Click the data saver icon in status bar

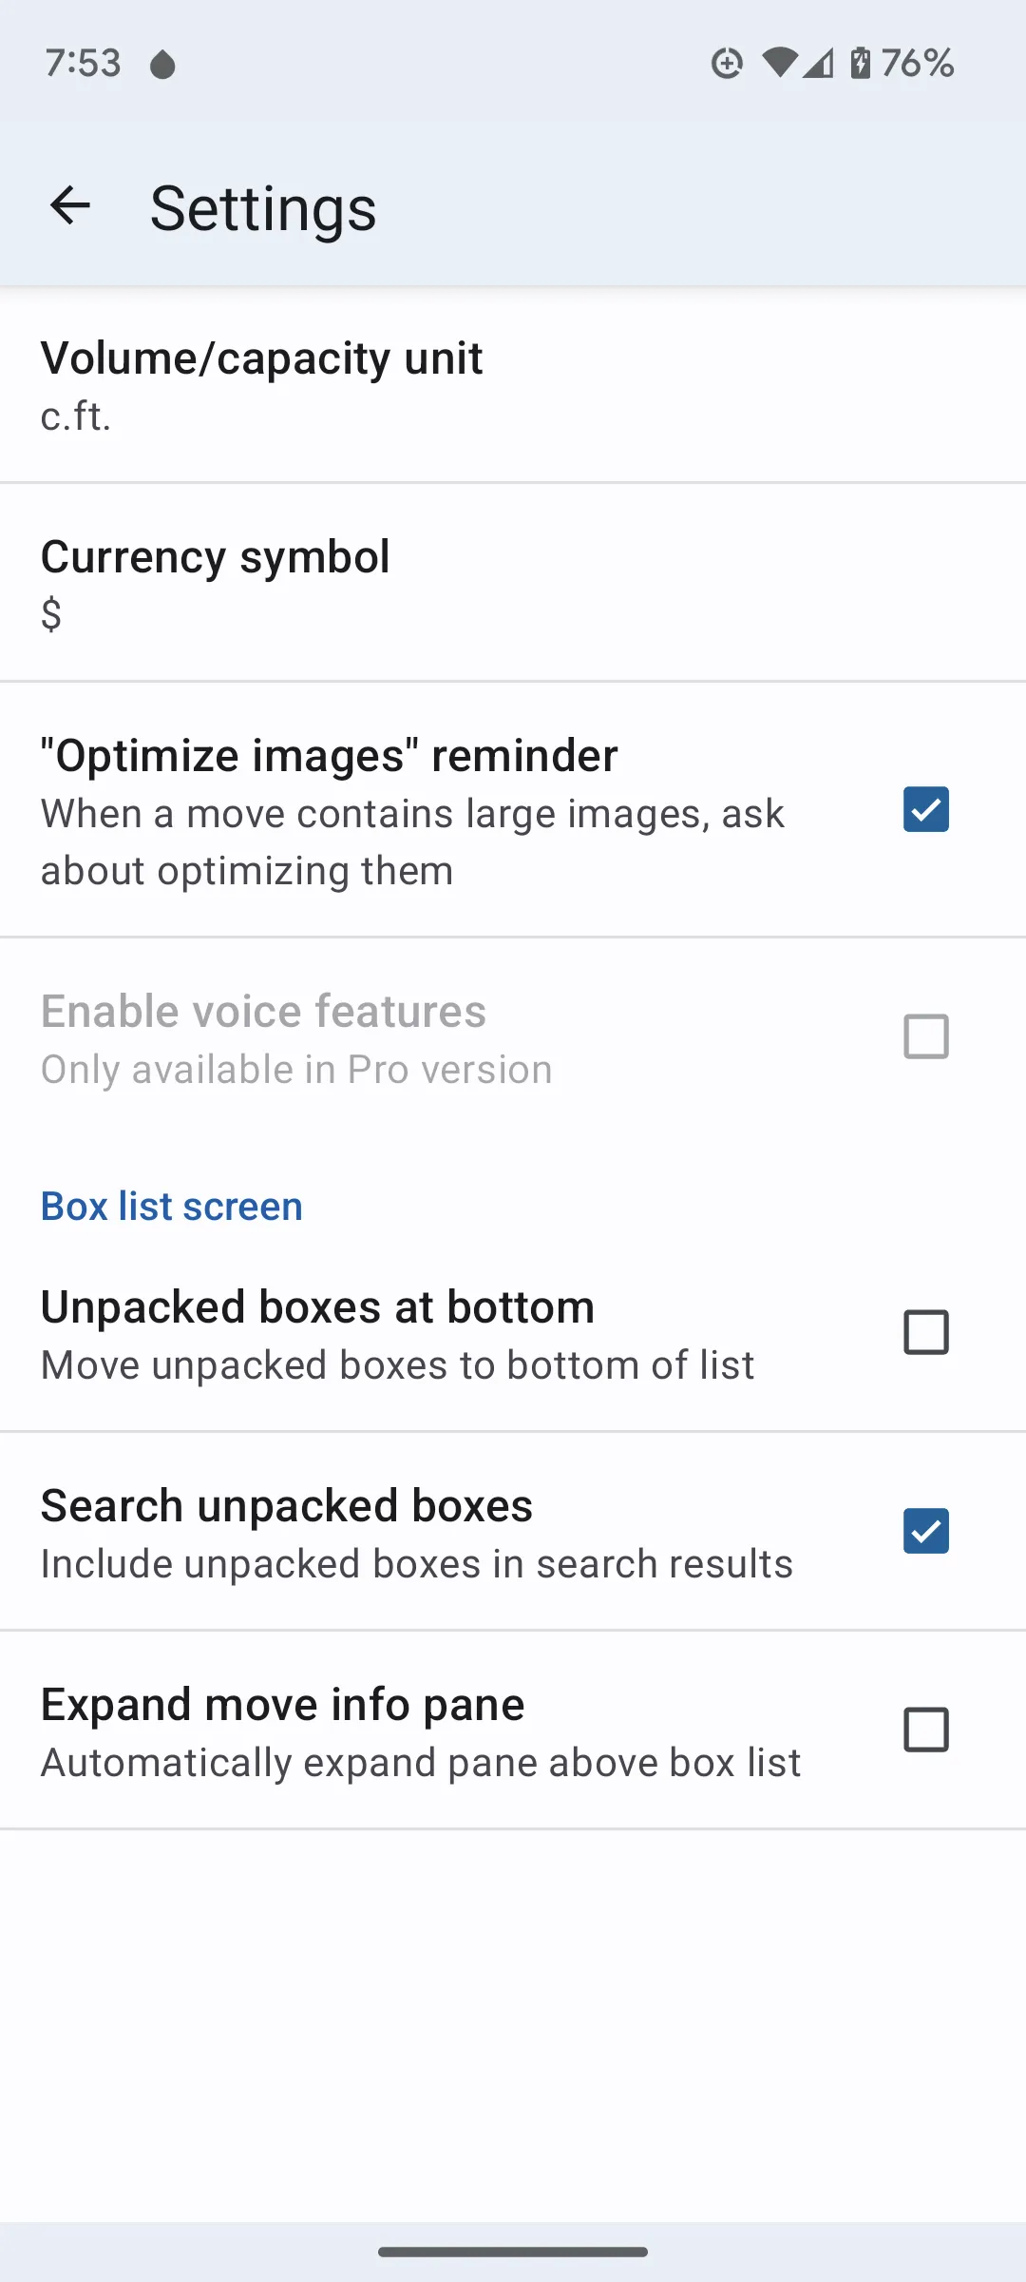pyautogui.click(x=725, y=62)
